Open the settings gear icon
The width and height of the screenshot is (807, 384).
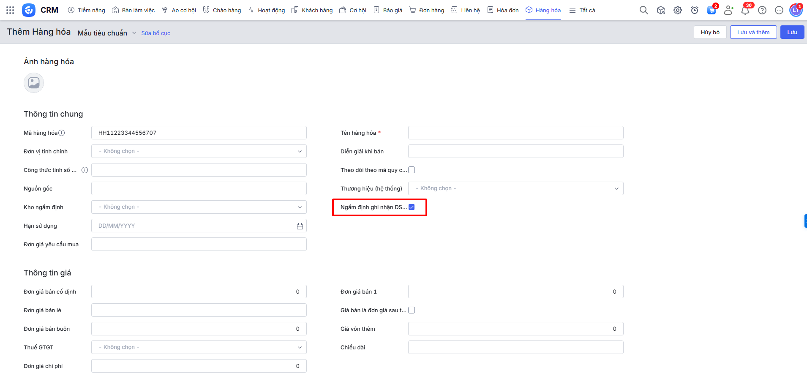[x=678, y=10]
